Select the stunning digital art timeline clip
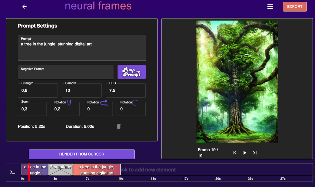The width and height of the screenshot is (315, 187). tap(96, 169)
